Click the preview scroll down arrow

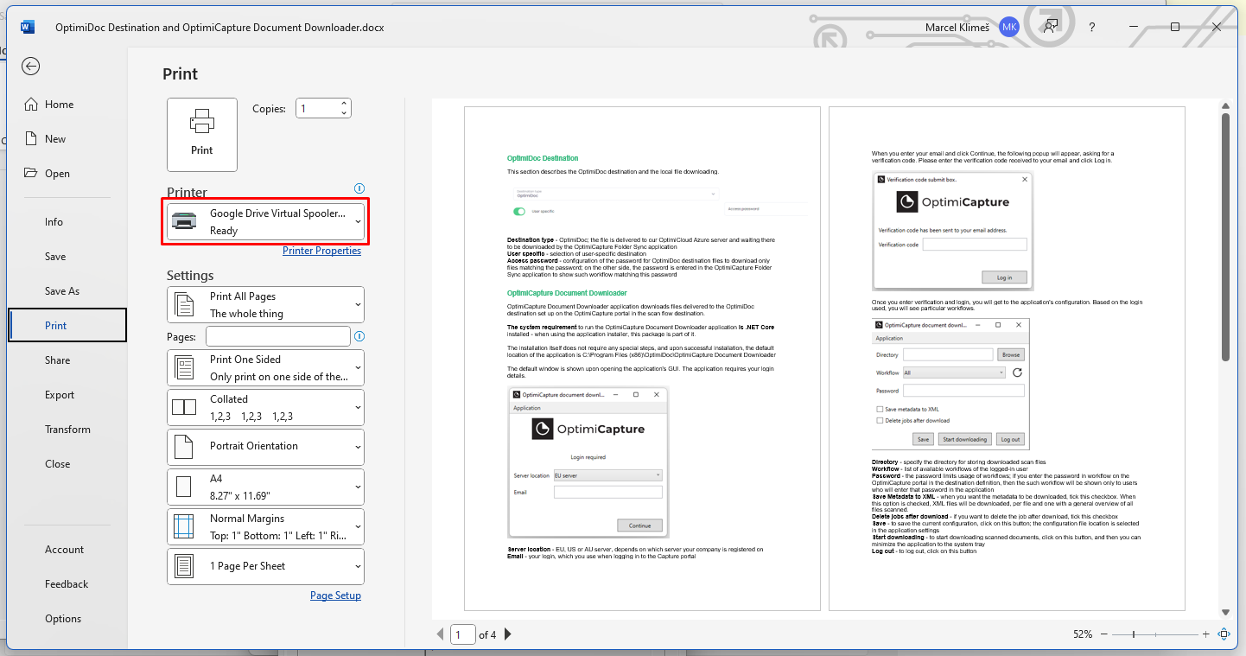click(1225, 611)
